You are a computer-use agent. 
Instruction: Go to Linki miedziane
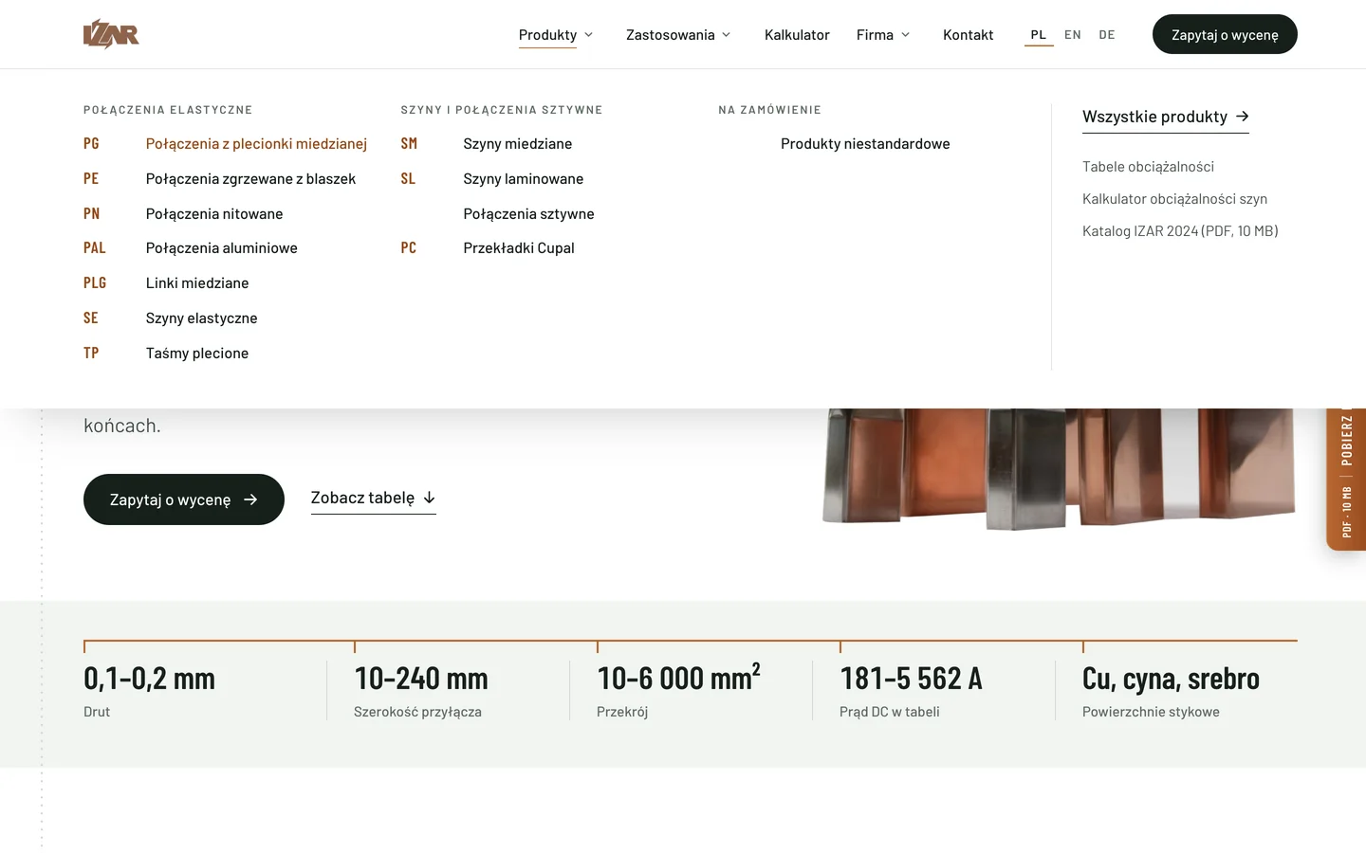click(x=197, y=283)
